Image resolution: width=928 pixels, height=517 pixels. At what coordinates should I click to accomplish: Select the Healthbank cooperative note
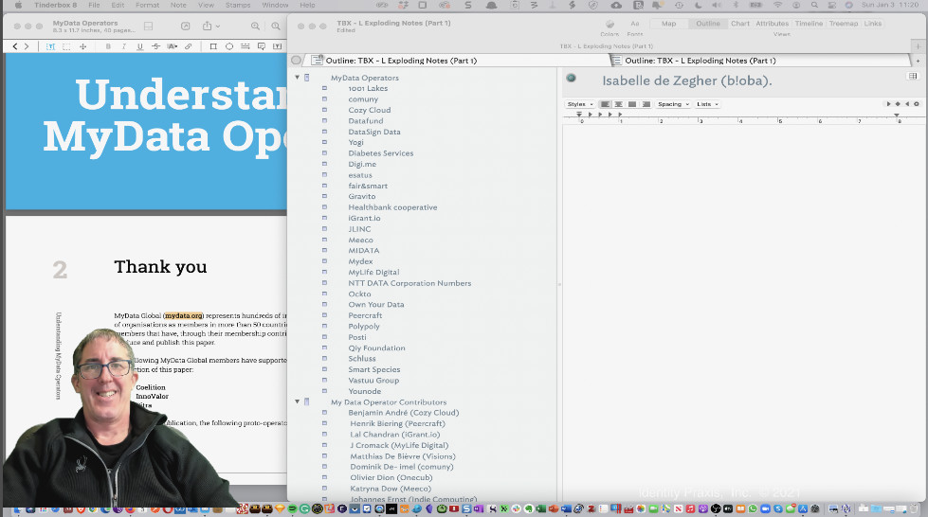pos(392,207)
